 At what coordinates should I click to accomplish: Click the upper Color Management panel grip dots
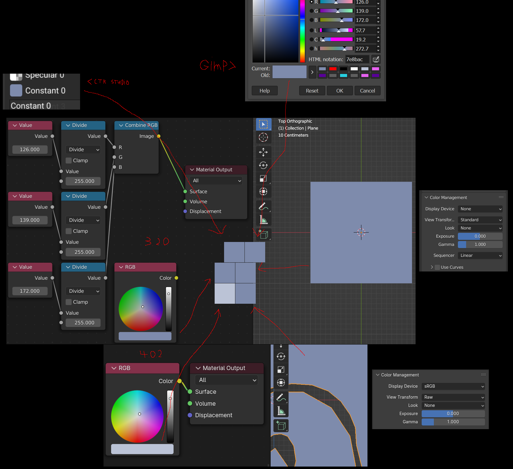(501, 197)
